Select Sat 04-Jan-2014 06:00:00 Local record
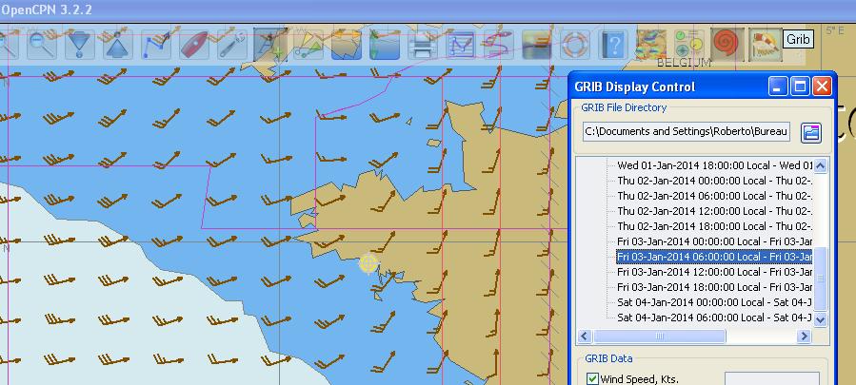This screenshot has height=385, width=856. 715,318
